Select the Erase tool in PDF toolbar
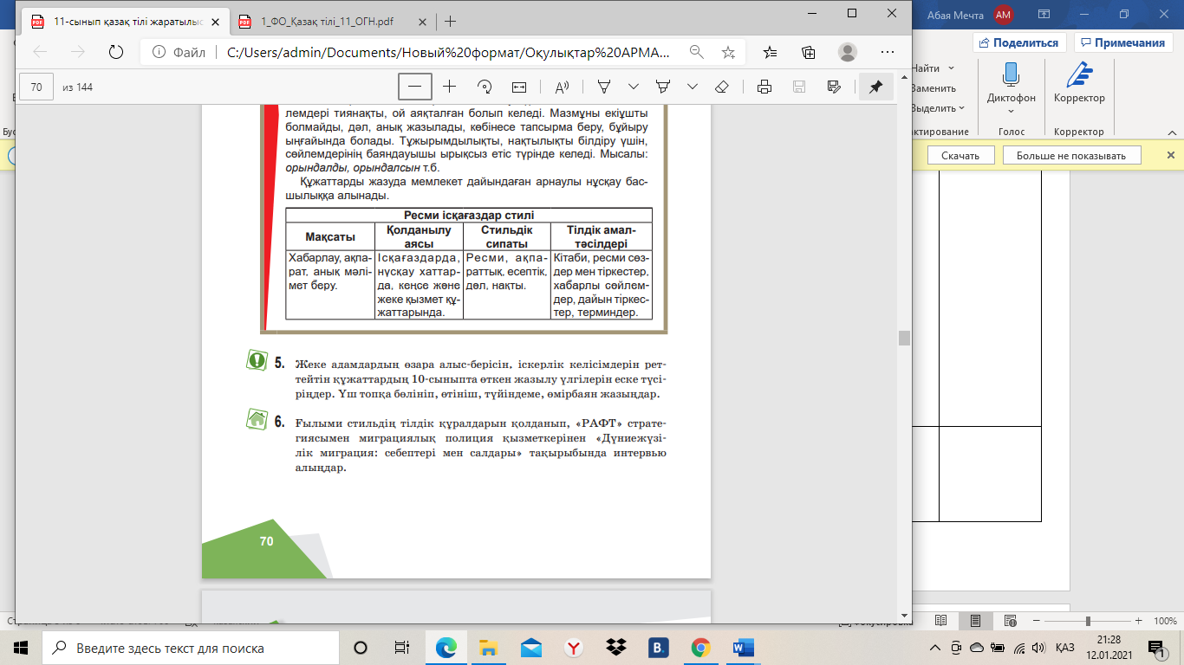The height and width of the screenshot is (665, 1184). [721, 87]
